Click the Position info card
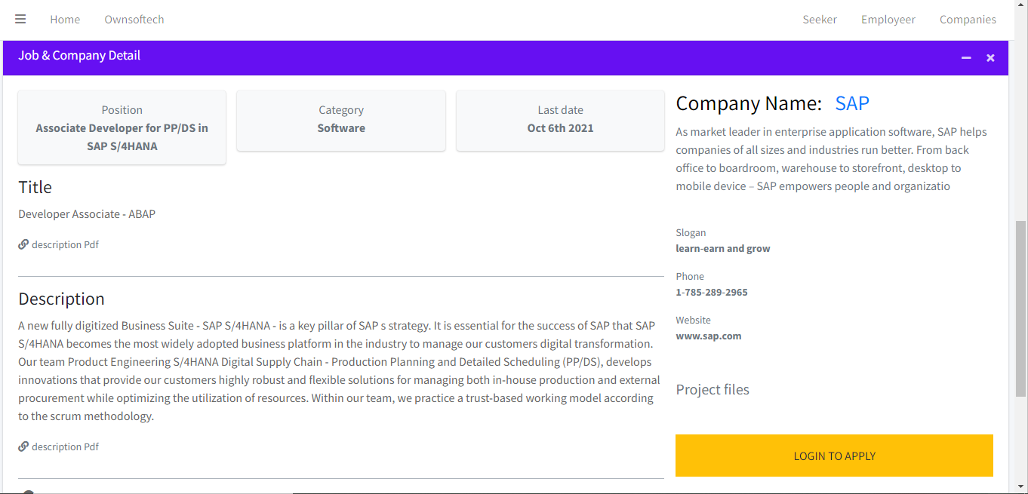The width and height of the screenshot is (1028, 494). click(x=122, y=127)
